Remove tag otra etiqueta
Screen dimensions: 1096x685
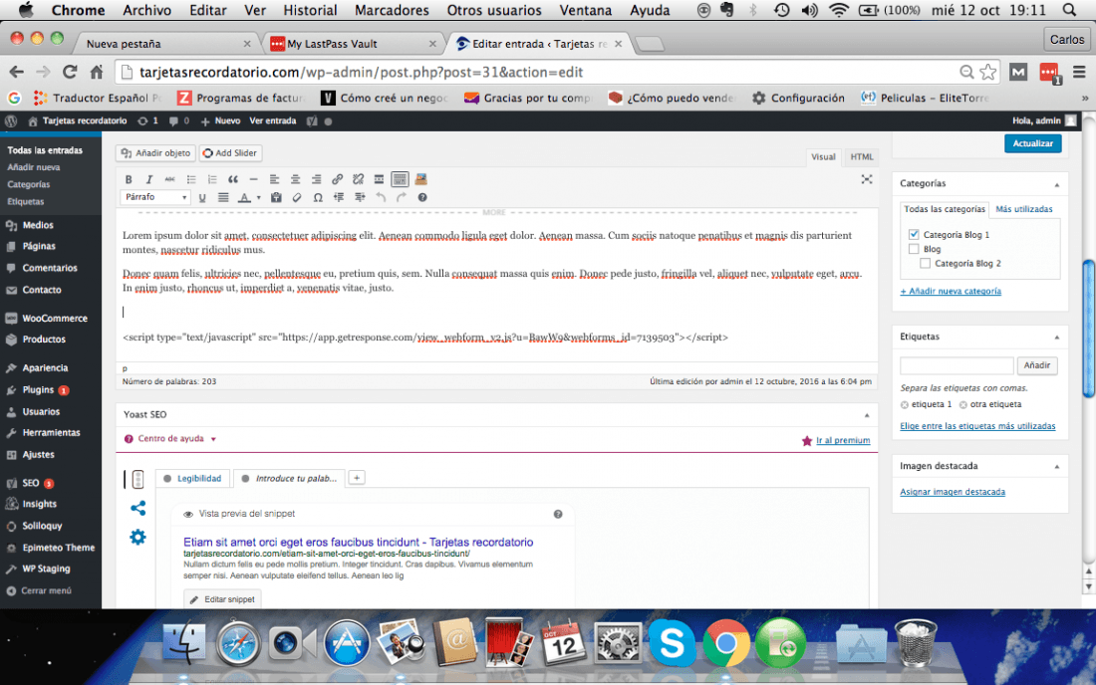[x=963, y=405]
